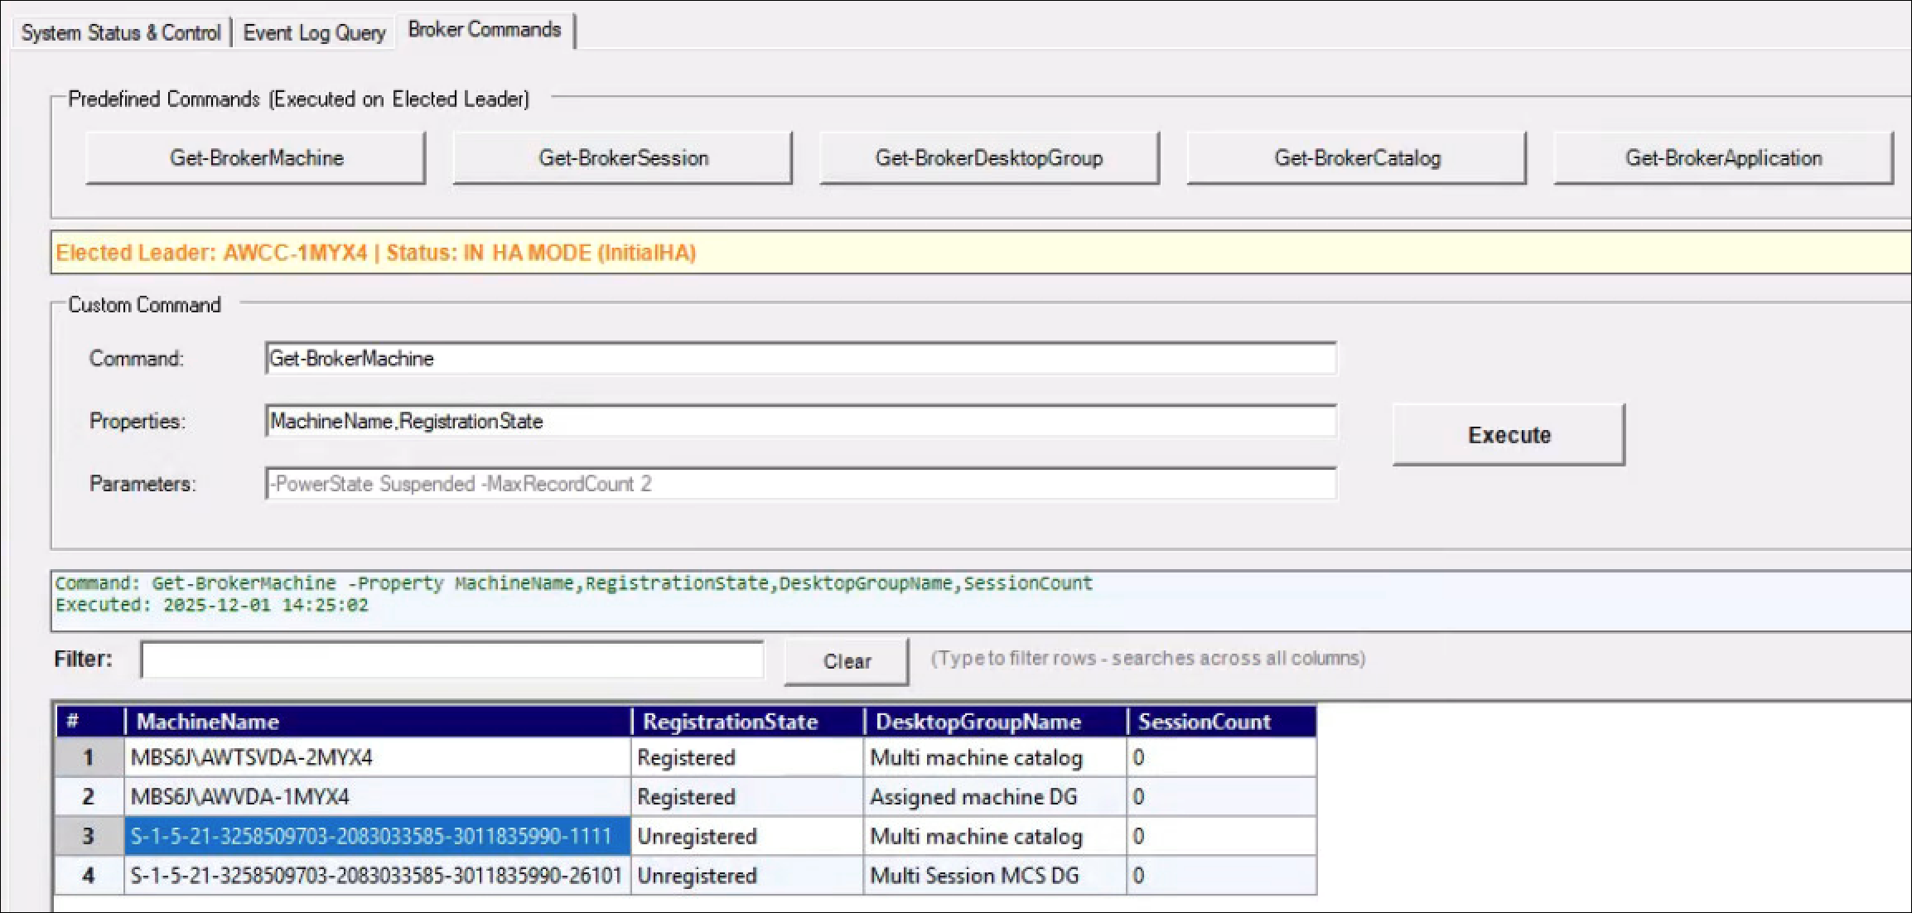Image resolution: width=1912 pixels, height=913 pixels.
Task: Select machine cell ending in 5990-1111
Action: click(x=378, y=836)
